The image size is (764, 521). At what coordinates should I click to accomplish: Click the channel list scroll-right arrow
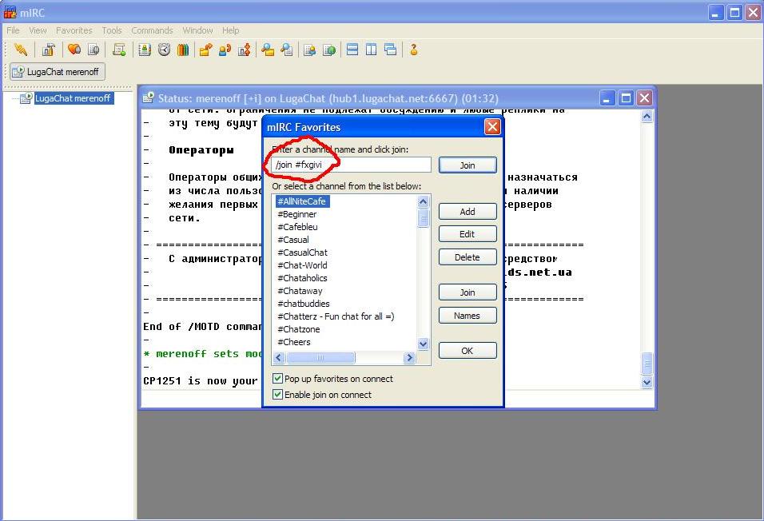(x=409, y=358)
